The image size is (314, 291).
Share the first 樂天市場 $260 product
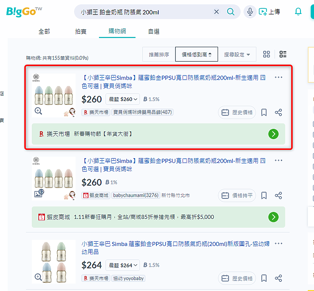tap(278, 112)
